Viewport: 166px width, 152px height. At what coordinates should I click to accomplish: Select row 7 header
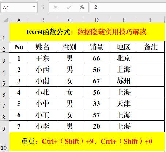click(x=4, y=103)
